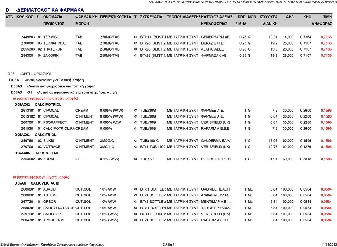Click the GENEPHARM AE license holder
Screen dimensions: 337x247
click(215, 37)
